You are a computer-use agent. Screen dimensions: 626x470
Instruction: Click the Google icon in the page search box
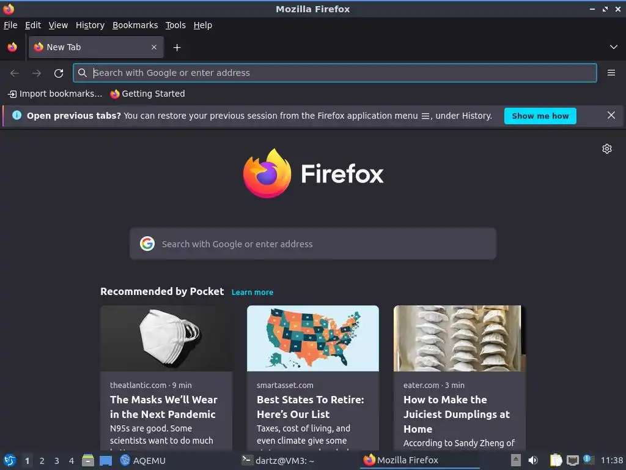[x=147, y=244]
